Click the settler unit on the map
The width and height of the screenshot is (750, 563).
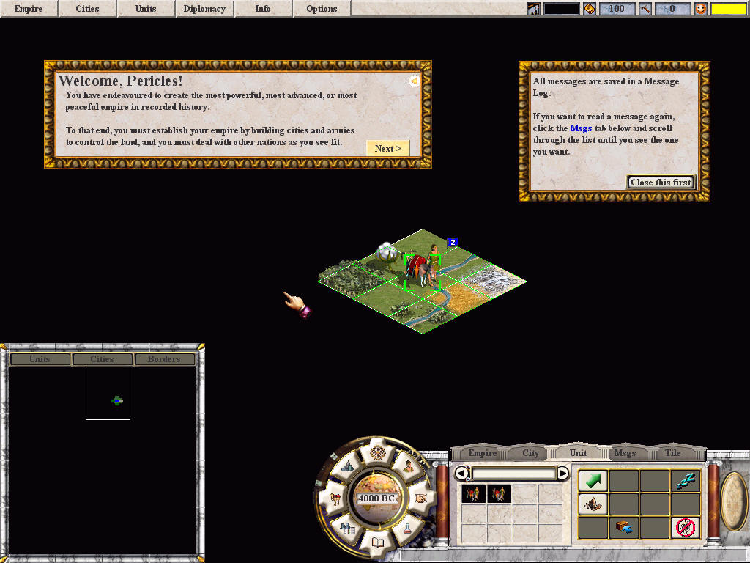tap(423, 267)
